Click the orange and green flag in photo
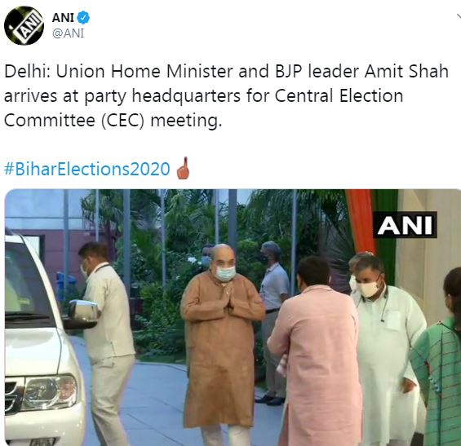 371,223
